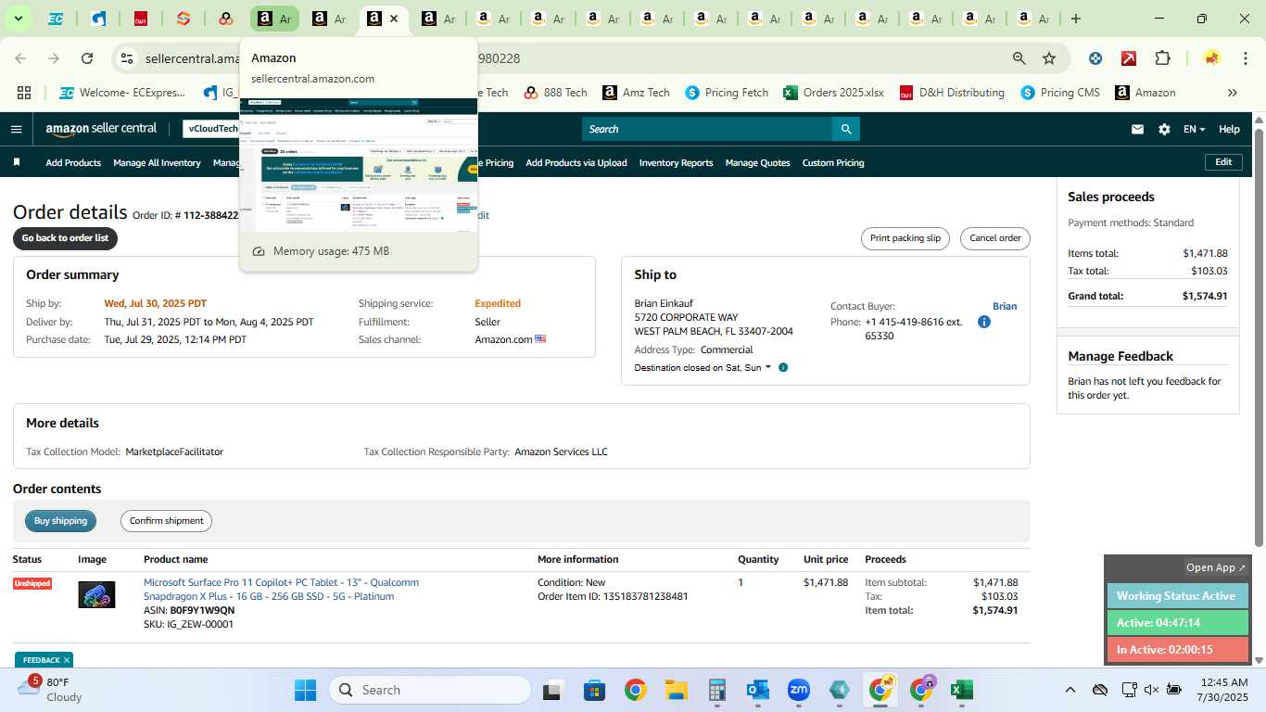Click the ASIN B0F9Y1W9QN text

coord(189,610)
